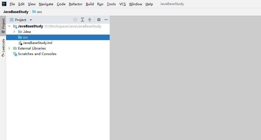Open Project panel gear settings
Image resolution: width=261 pixels, height=140 pixels.
point(99,20)
